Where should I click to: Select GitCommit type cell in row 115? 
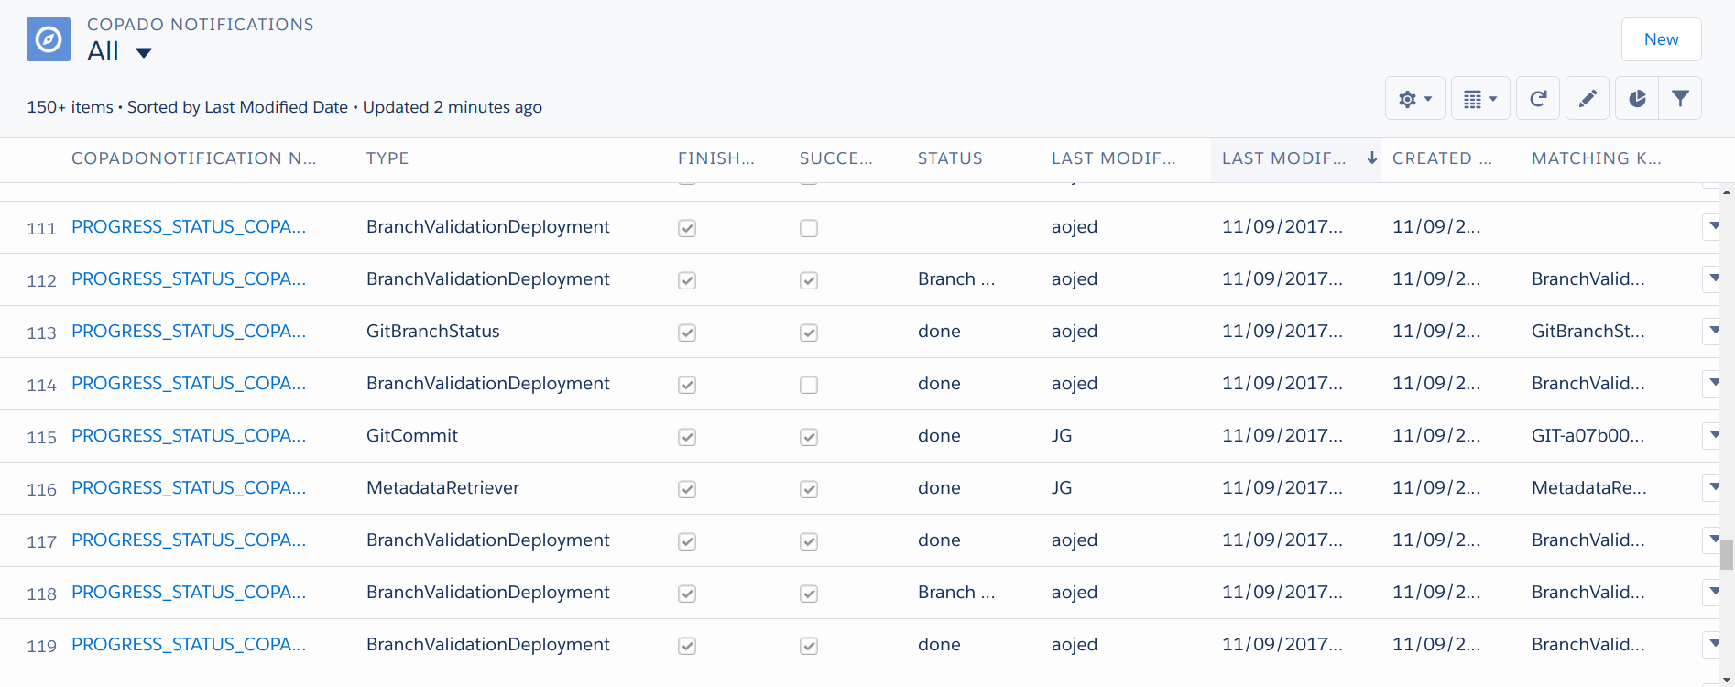412,435
